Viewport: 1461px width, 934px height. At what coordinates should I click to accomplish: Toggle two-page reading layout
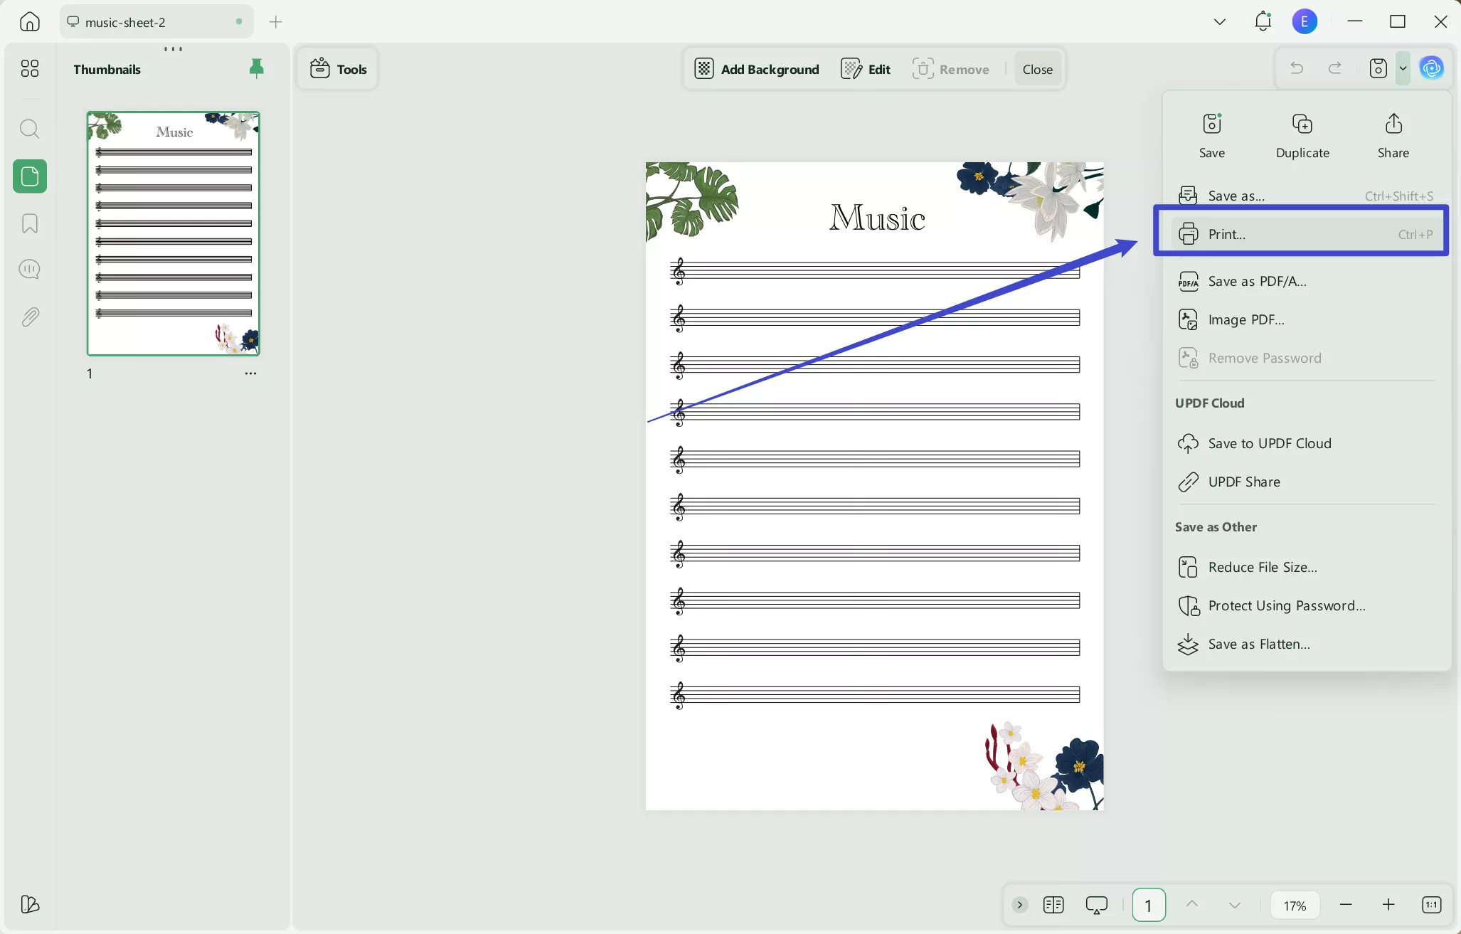click(x=1054, y=905)
